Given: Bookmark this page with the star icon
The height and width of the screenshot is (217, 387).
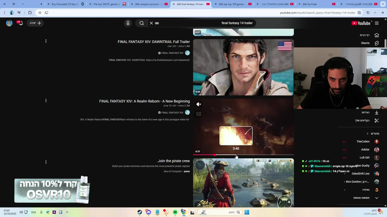Looking at the screenshot, I should (40, 13).
